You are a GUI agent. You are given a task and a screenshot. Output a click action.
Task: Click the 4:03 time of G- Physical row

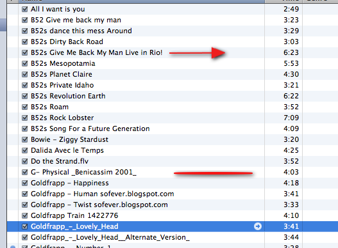click(x=291, y=172)
